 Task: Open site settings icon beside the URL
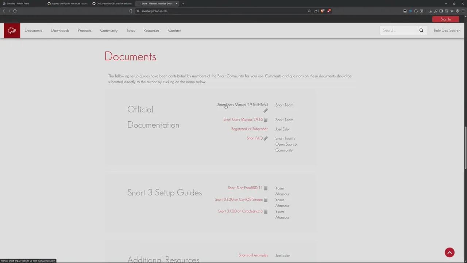pos(138,11)
